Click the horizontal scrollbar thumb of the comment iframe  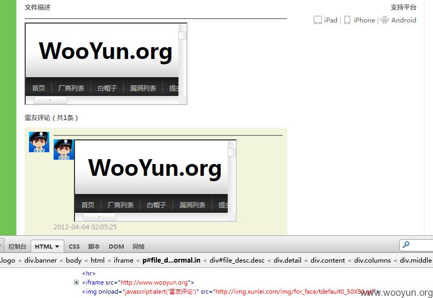(100, 217)
